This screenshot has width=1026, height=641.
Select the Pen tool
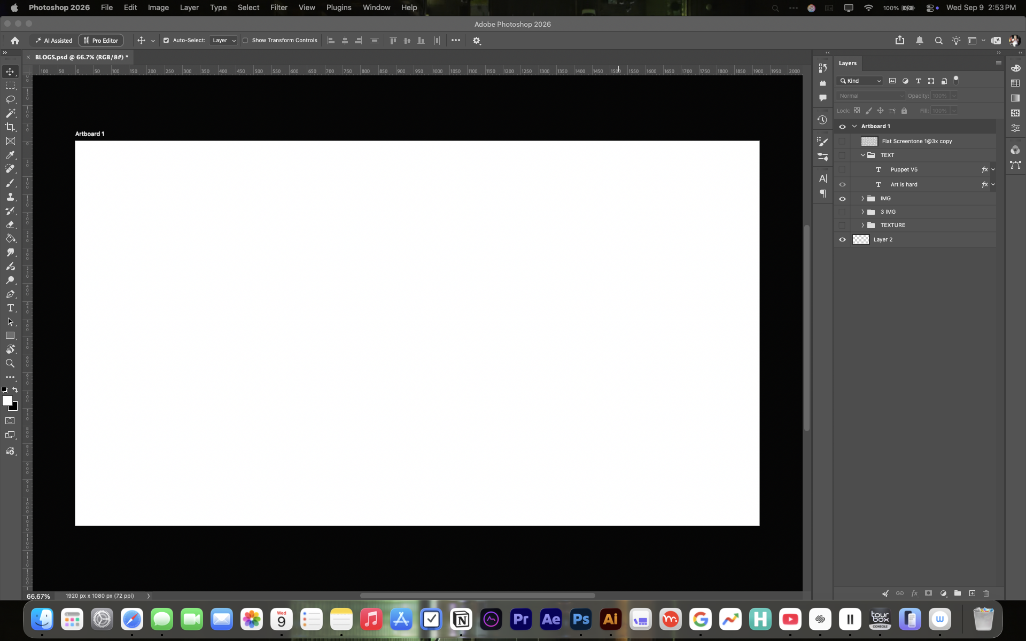10,294
